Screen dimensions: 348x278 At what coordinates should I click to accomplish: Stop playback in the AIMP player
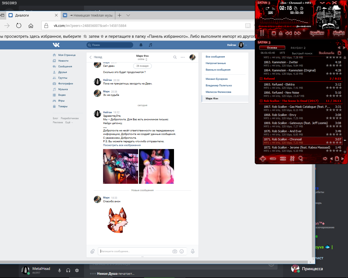click(274, 33)
